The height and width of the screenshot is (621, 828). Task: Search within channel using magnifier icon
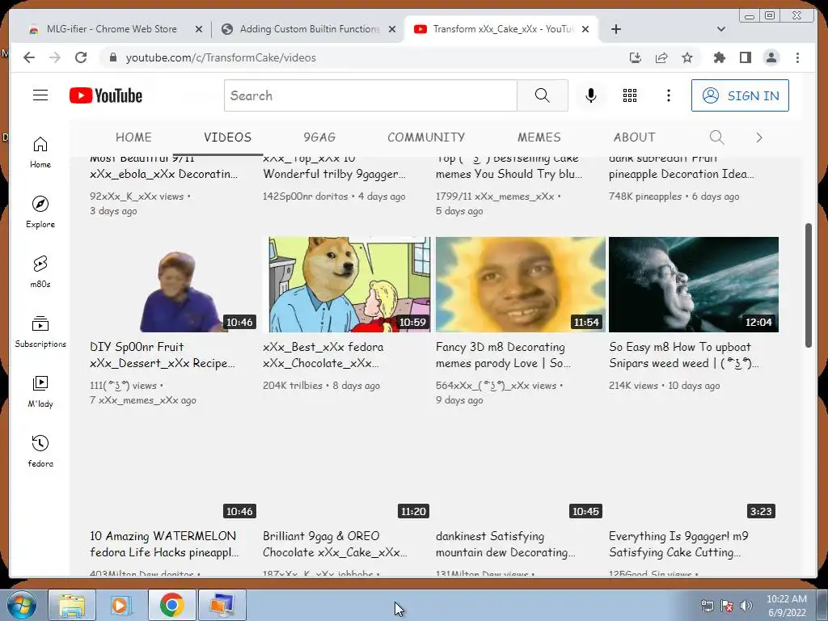tap(716, 137)
